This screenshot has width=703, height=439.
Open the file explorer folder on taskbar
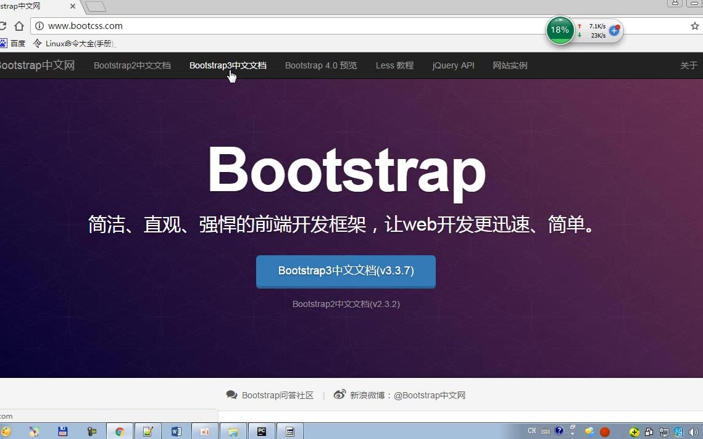[x=233, y=431]
